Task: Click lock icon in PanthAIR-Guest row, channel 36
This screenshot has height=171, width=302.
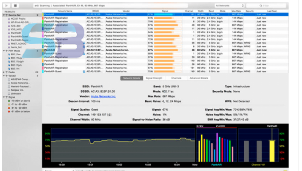Action: pyautogui.click(x=84, y=43)
